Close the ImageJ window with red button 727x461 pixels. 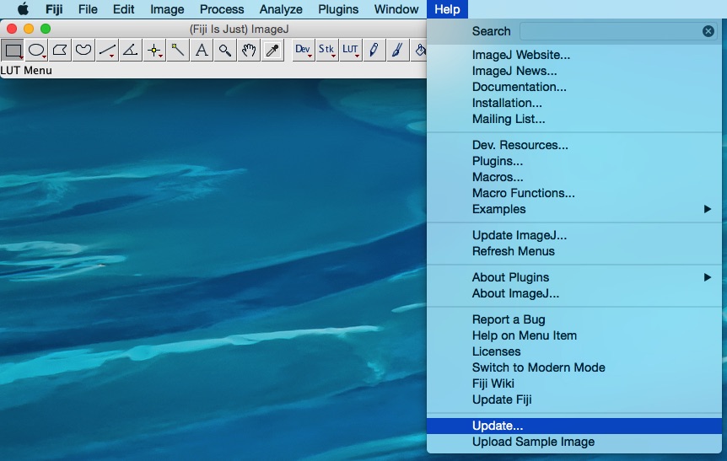coord(12,29)
